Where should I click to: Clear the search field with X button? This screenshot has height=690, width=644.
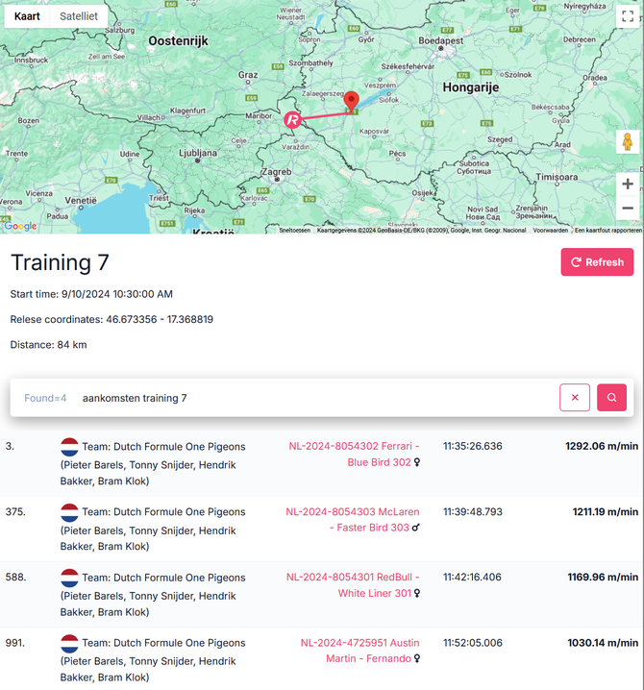(575, 397)
